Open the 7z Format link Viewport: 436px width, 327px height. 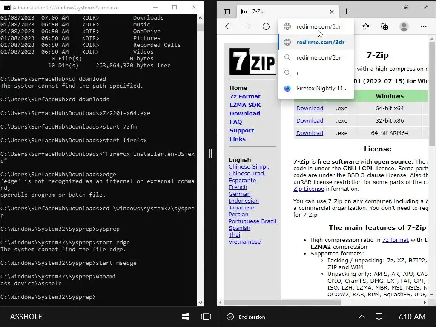click(x=245, y=97)
